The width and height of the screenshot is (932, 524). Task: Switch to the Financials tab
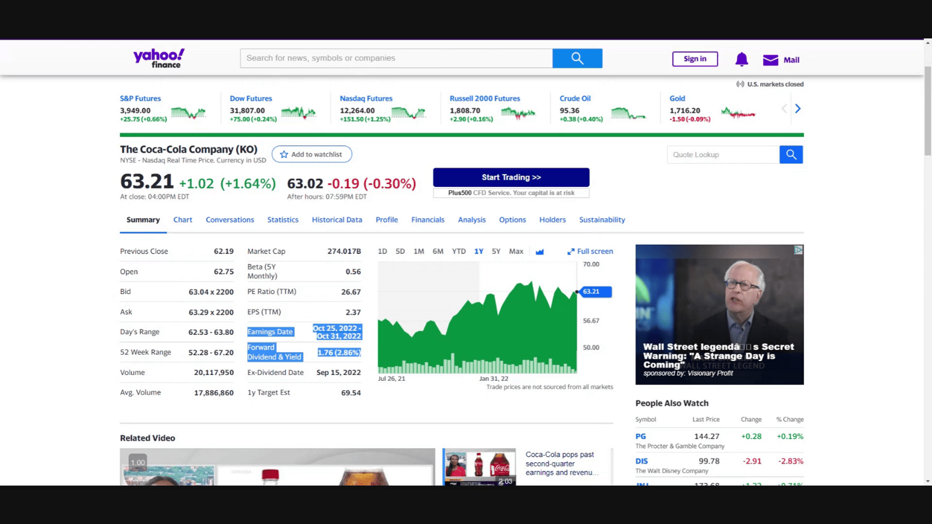428,220
